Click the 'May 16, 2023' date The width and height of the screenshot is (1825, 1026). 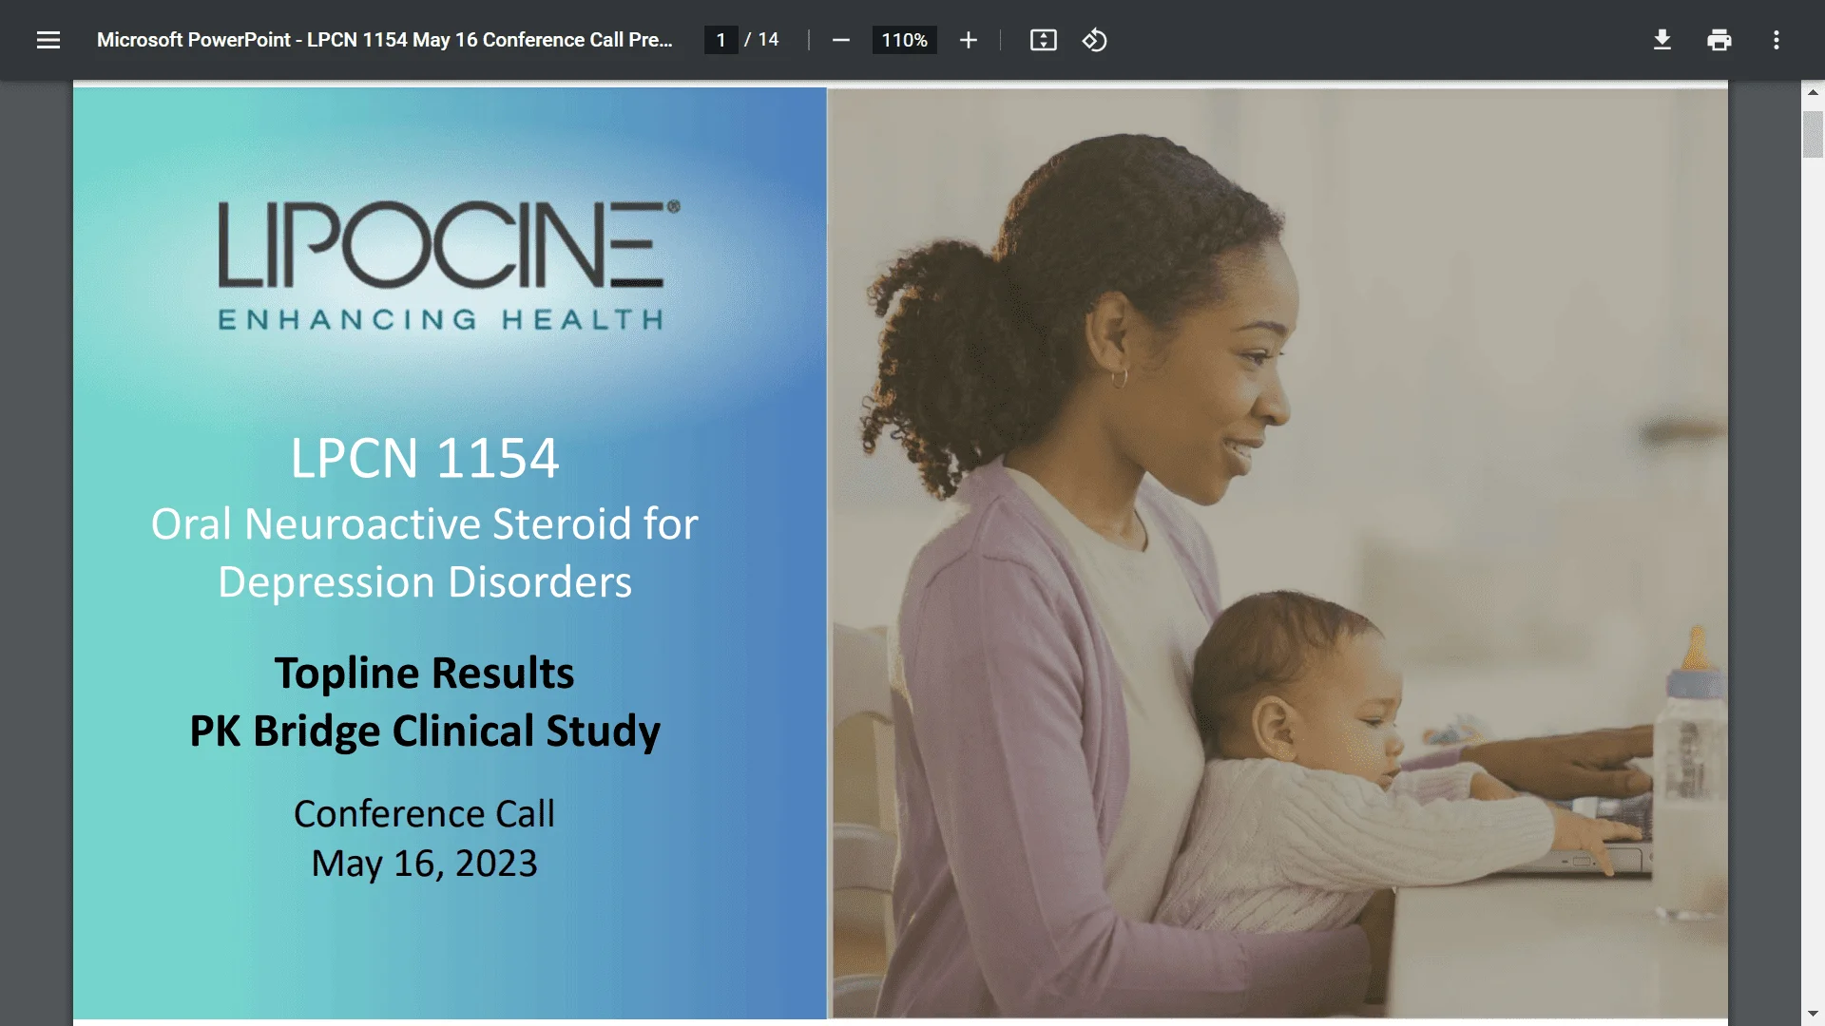tap(424, 864)
